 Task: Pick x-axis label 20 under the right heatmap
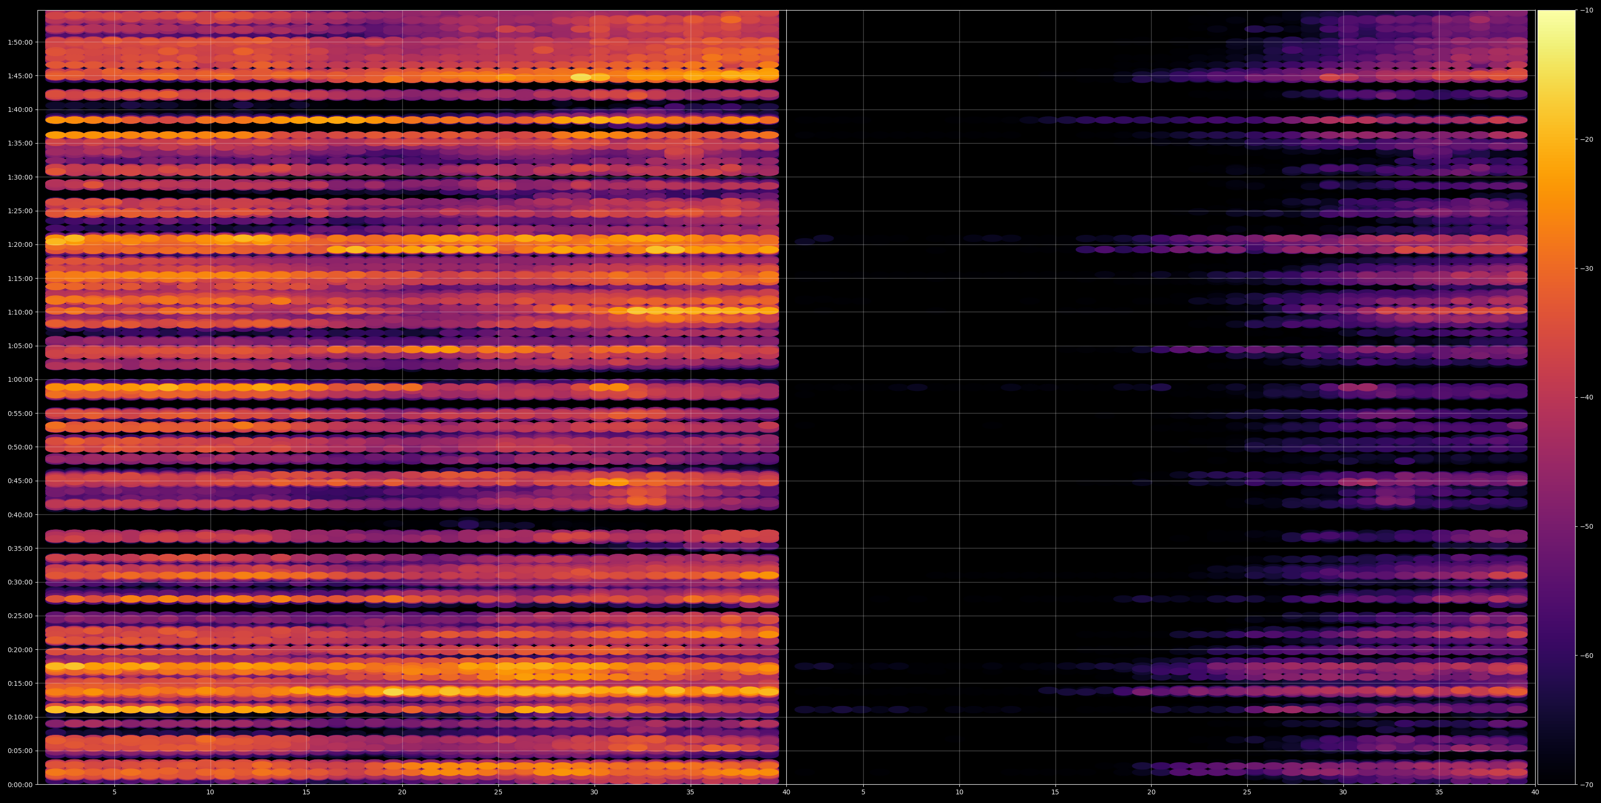tap(1152, 792)
